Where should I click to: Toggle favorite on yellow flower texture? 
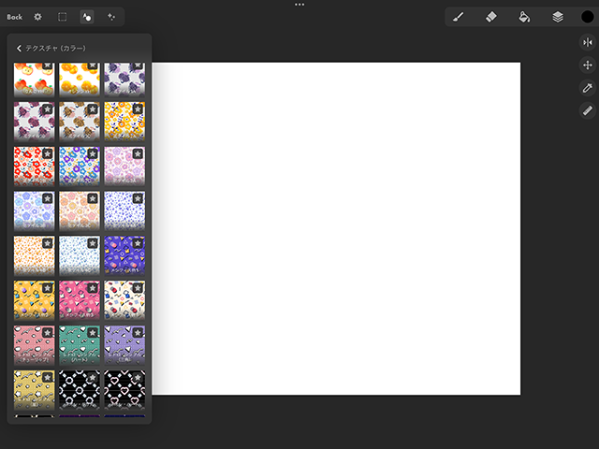pyautogui.click(x=138, y=109)
